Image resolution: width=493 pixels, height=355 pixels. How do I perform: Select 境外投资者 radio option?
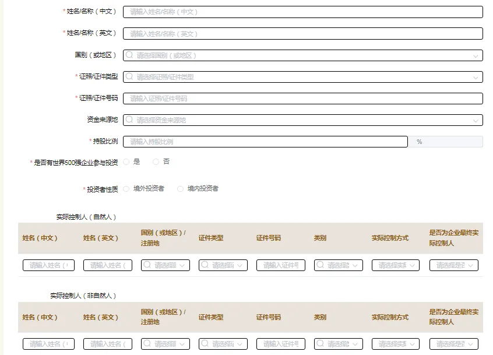click(x=126, y=189)
